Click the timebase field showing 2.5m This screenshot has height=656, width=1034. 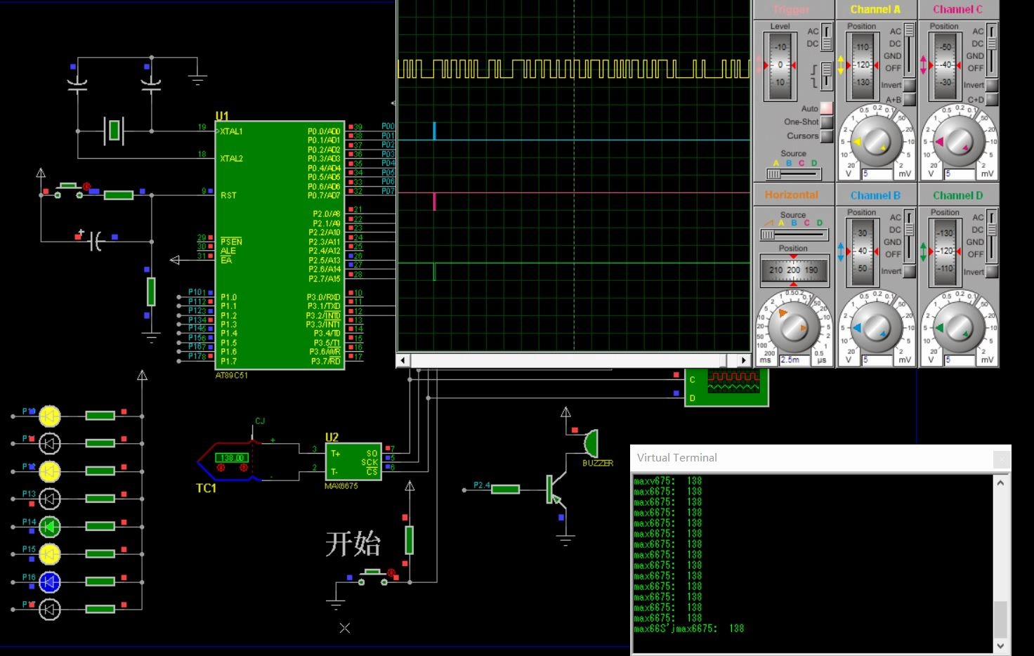click(794, 360)
